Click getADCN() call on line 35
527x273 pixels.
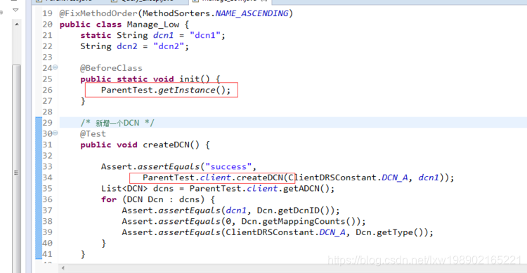tap(306, 188)
